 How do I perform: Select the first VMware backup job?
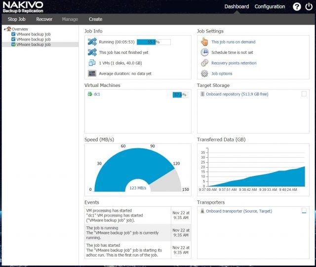click(34, 34)
